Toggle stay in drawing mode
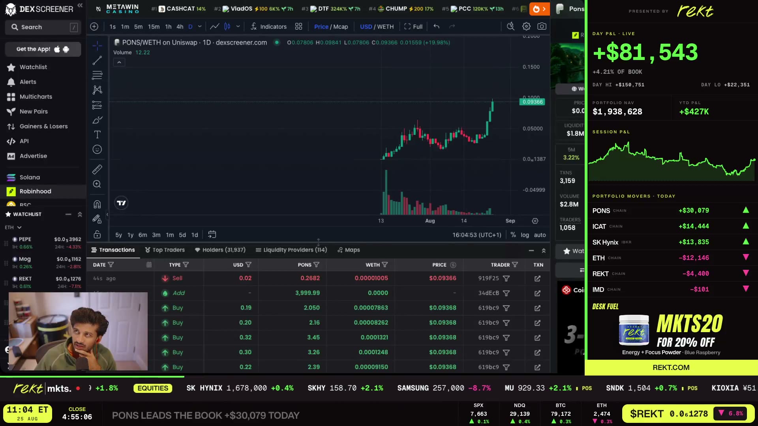The width and height of the screenshot is (758, 426). click(x=97, y=219)
